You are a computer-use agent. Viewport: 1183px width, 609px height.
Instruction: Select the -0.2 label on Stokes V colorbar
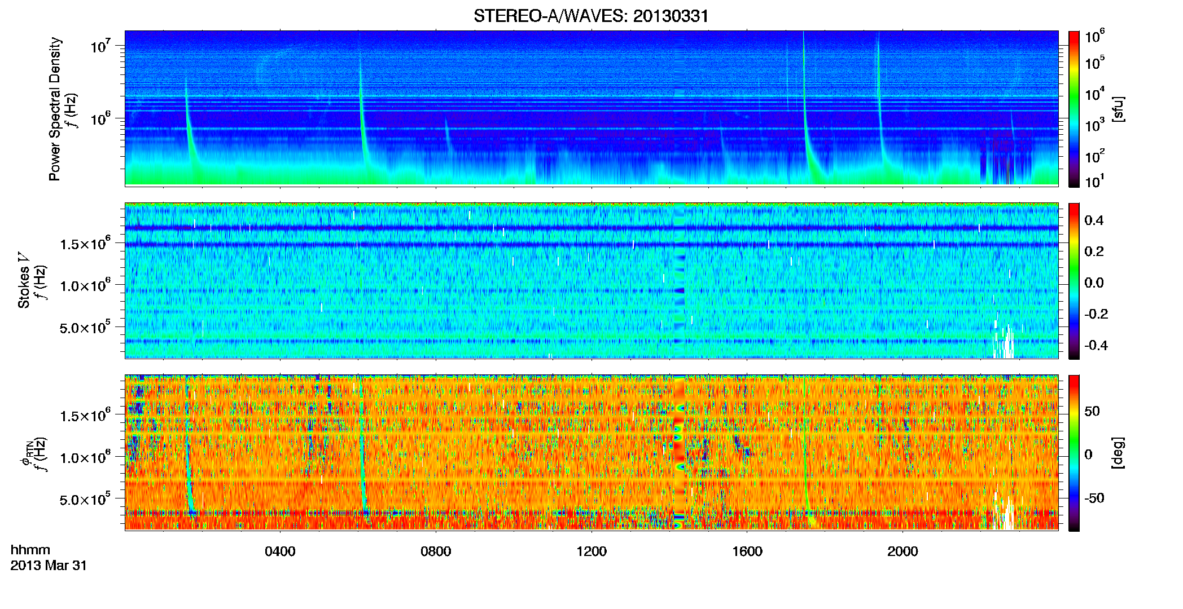point(1096,314)
